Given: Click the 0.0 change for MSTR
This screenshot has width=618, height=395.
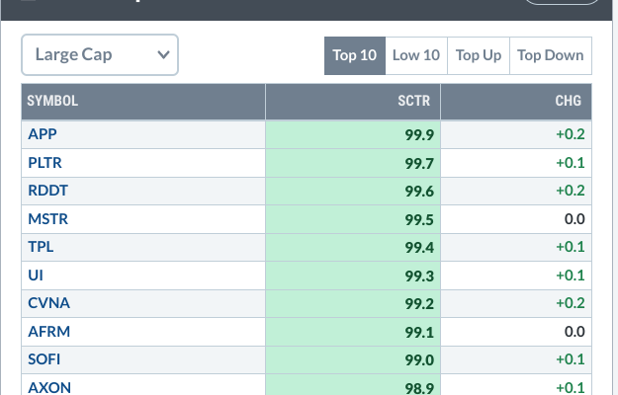Looking at the screenshot, I should [x=574, y=219].
